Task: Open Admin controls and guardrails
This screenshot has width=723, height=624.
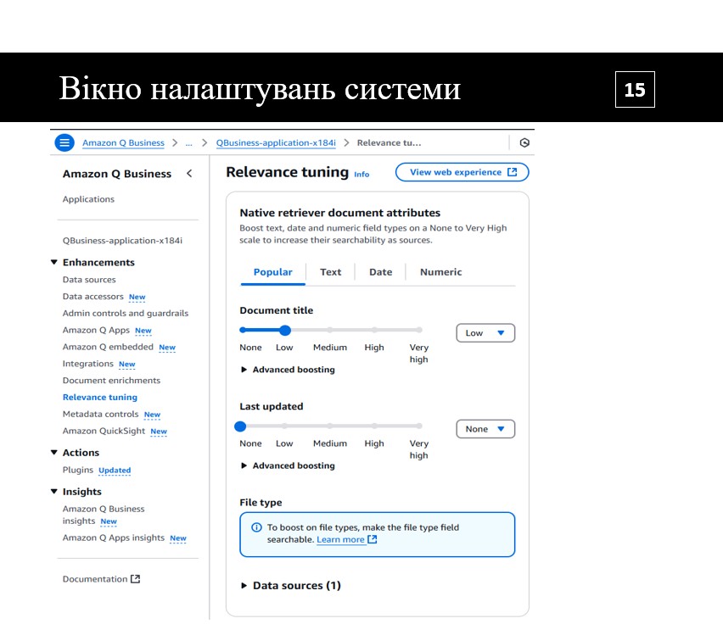Action: [126, 313]
